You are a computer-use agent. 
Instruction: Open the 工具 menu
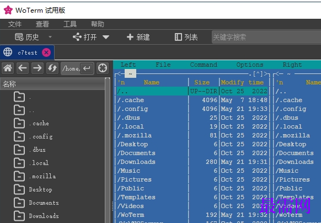pos(70,24)
